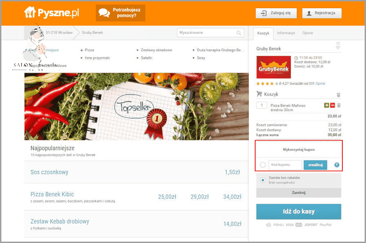
Task: Select Zamów bez rabatów radio option
Action: [x=263, y=180]
